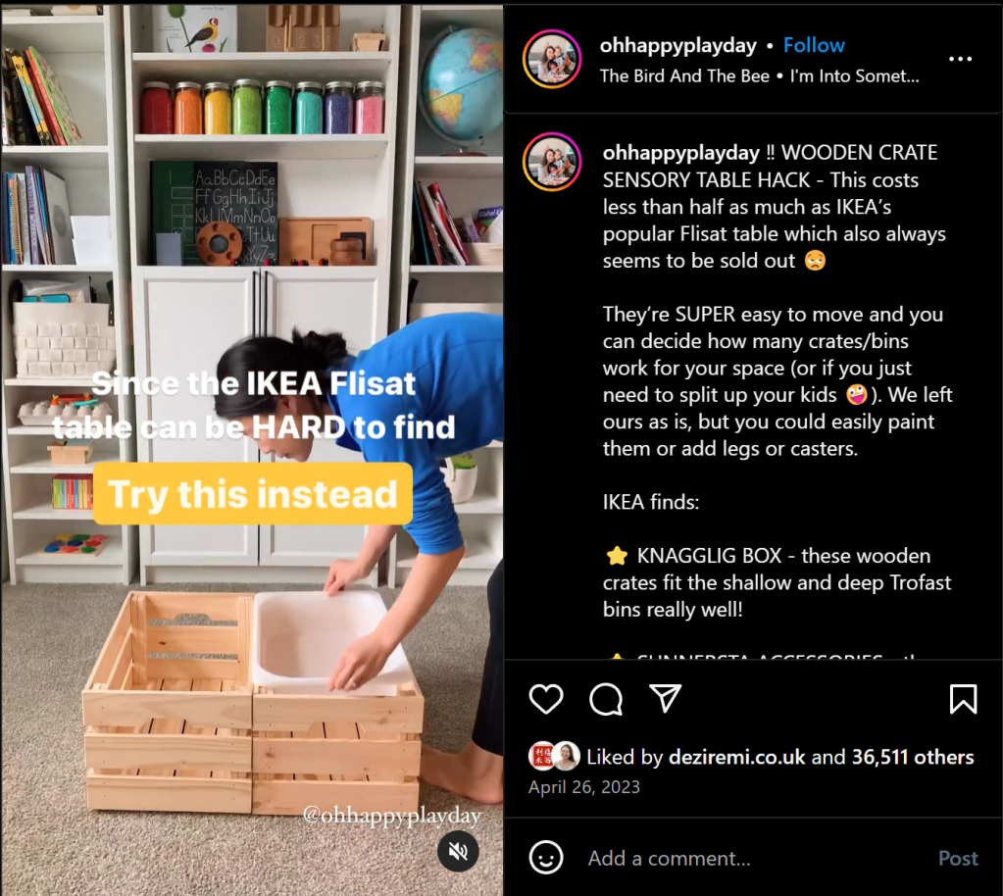
Task: Open ohhappyplayday username in header
Action: click(678, 45)
